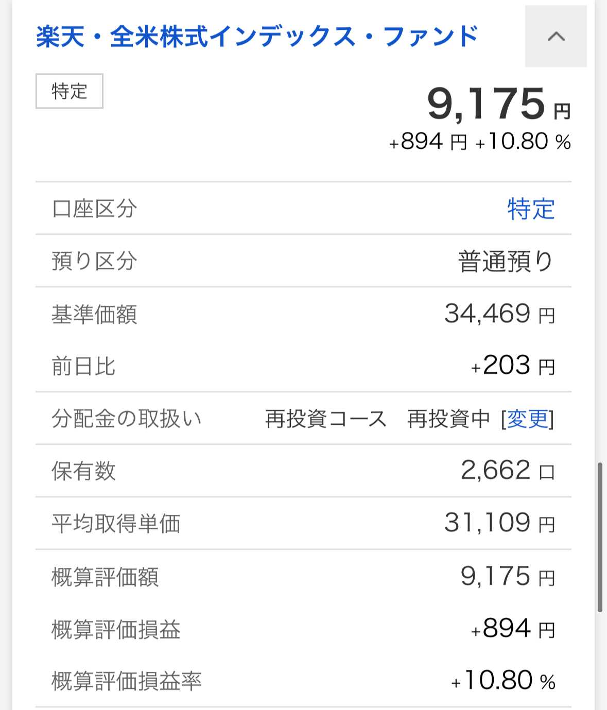The width and height of the screenshot is (607, 710).
Task: Collapse fund details with the chevron-up icon
Action: 556,37
